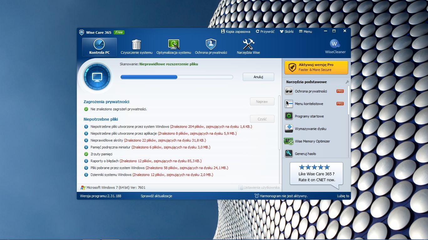
Task: Click the info icon beside Nieprawidłowe skróty
Action: (x=86, y=140)
